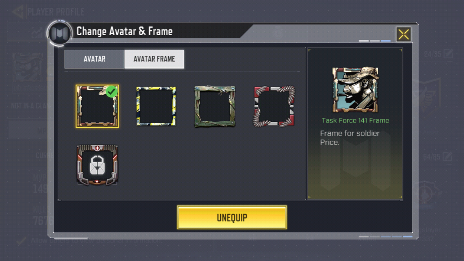Click the Task Force 141 Frame name label

pyautogui.click(x=355, y=121)
